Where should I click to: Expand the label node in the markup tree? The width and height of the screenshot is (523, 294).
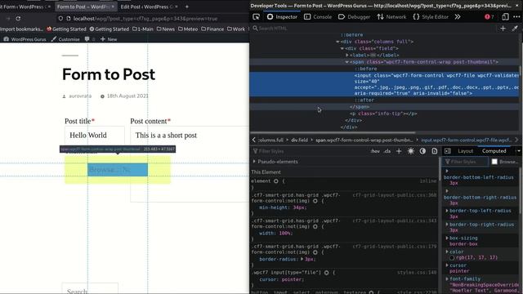coord(347,55)
